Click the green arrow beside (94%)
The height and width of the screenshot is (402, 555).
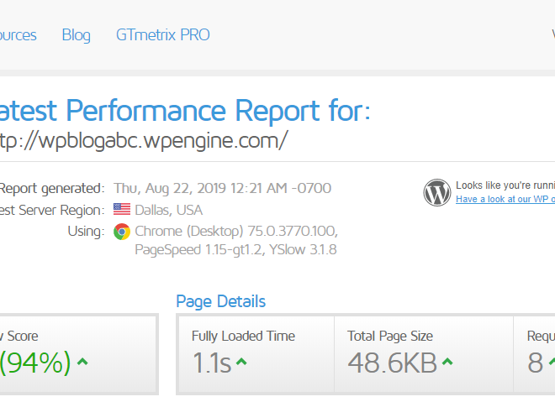[x=82, y=362]
